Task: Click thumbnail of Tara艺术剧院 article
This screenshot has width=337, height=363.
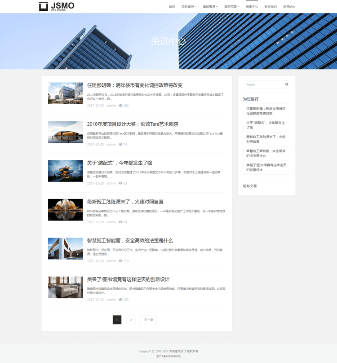Action: pos(65,132)
